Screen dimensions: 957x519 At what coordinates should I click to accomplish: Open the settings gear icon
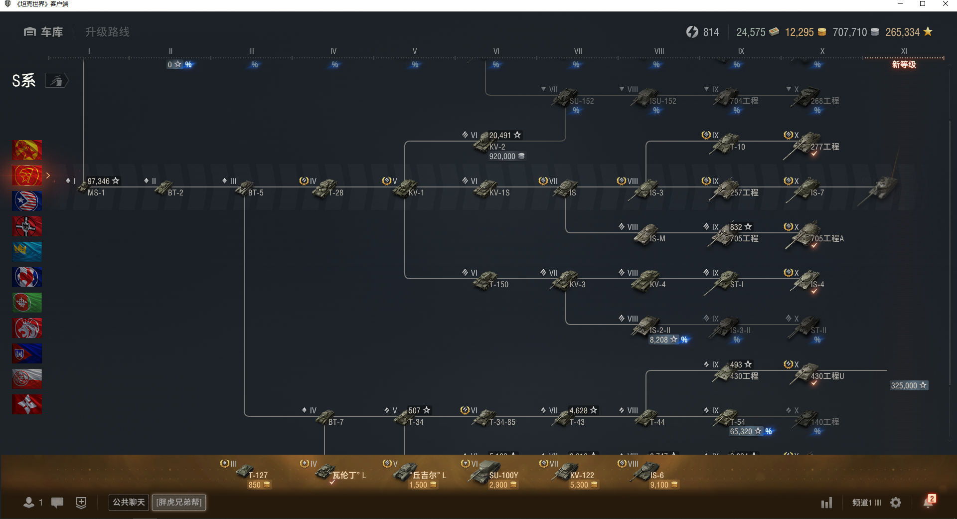click(x=896, y=503)
